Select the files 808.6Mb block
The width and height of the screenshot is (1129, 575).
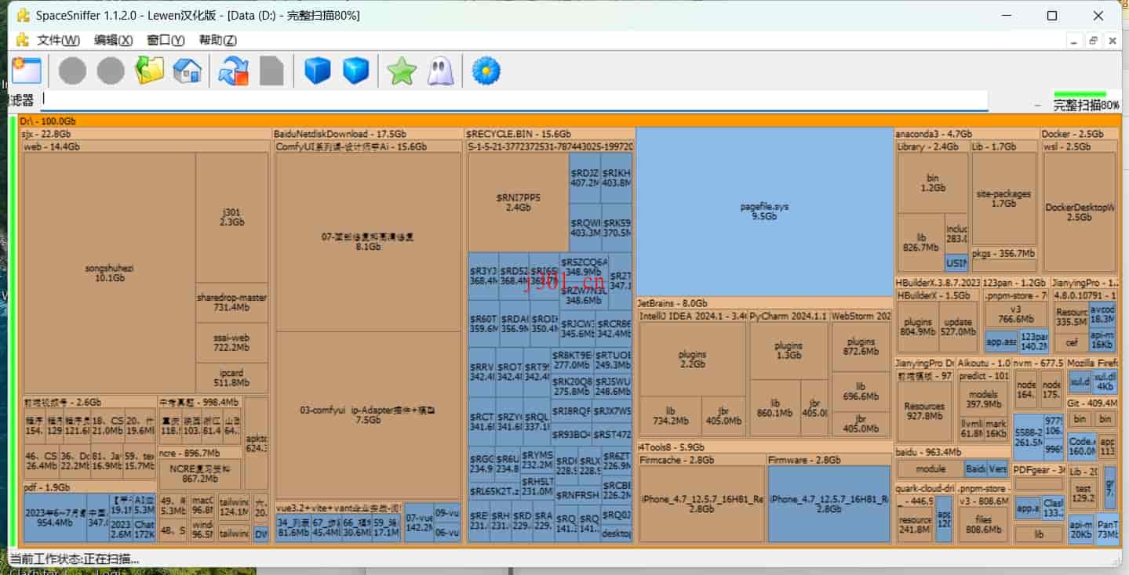[x=983, y=524]
